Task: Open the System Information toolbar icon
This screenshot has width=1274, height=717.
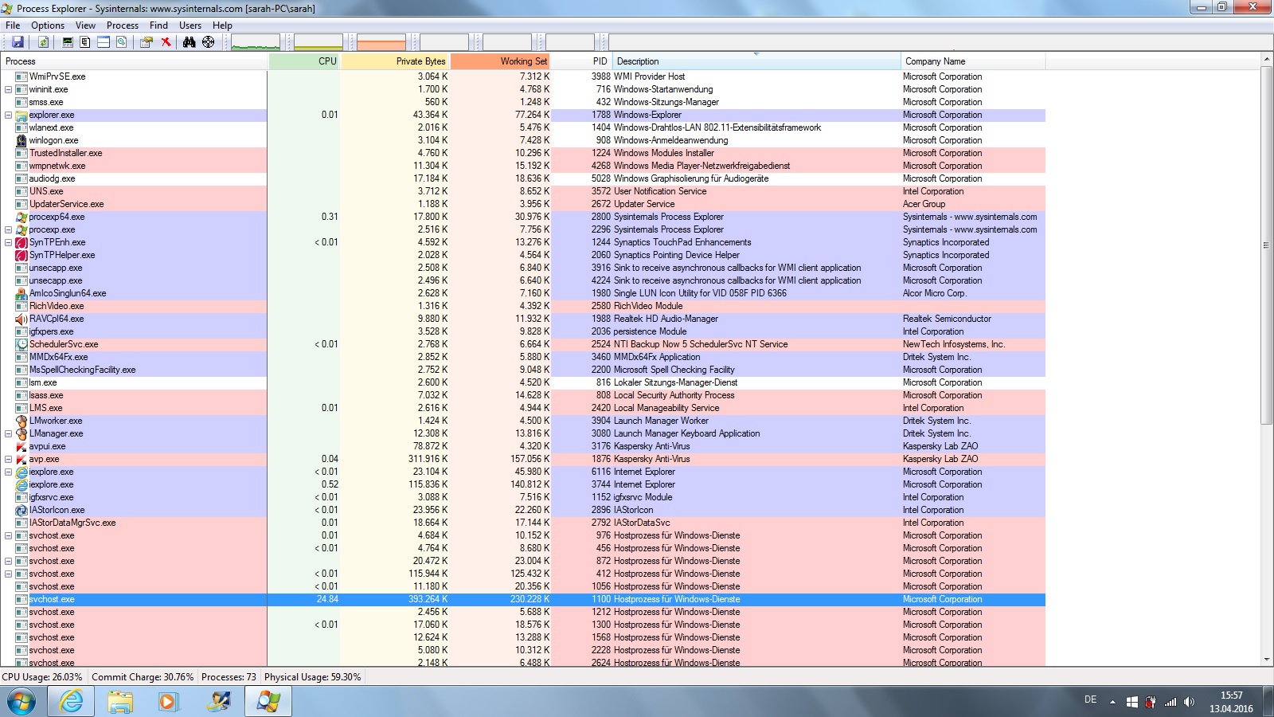Action: coord(68,42)
